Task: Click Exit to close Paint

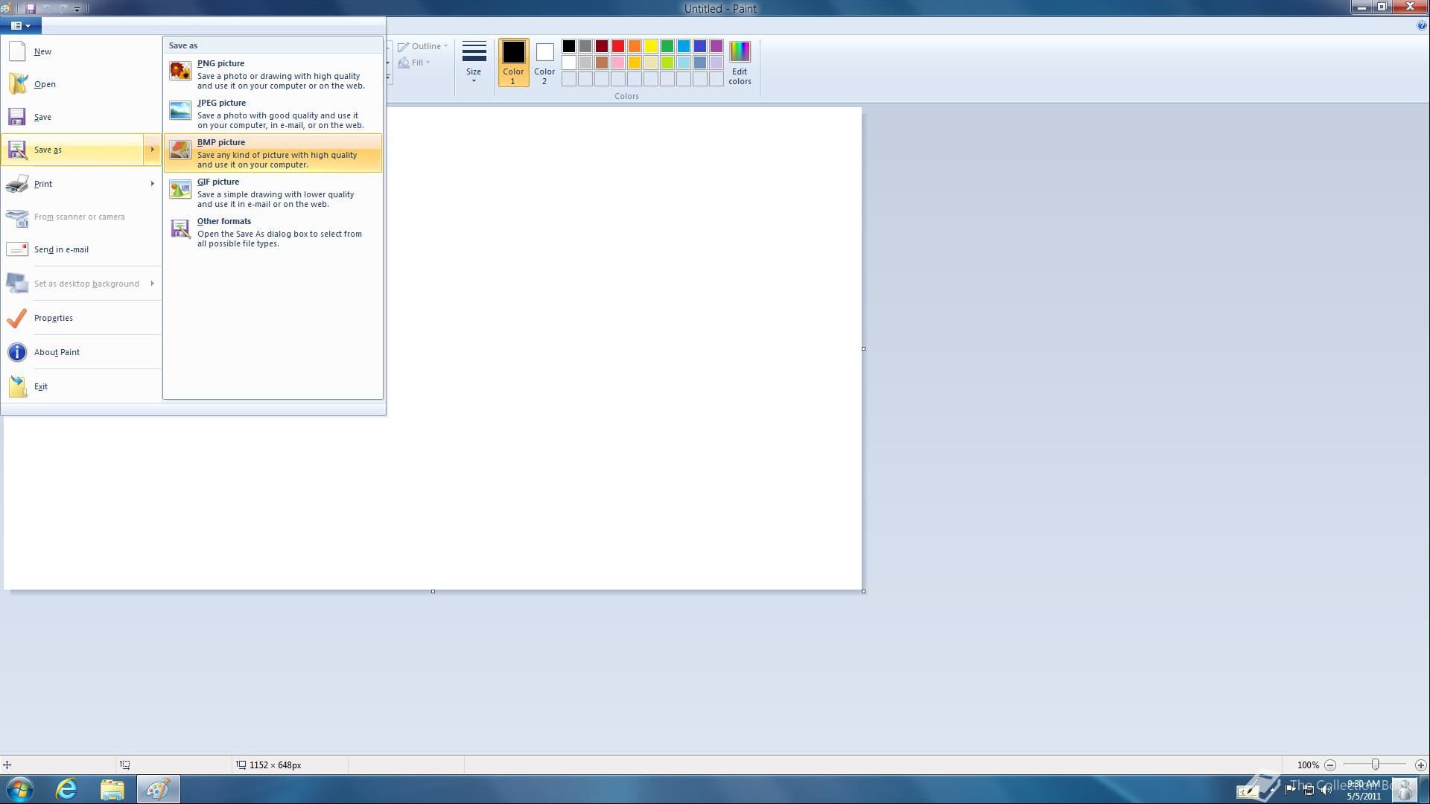Action: 80,386
